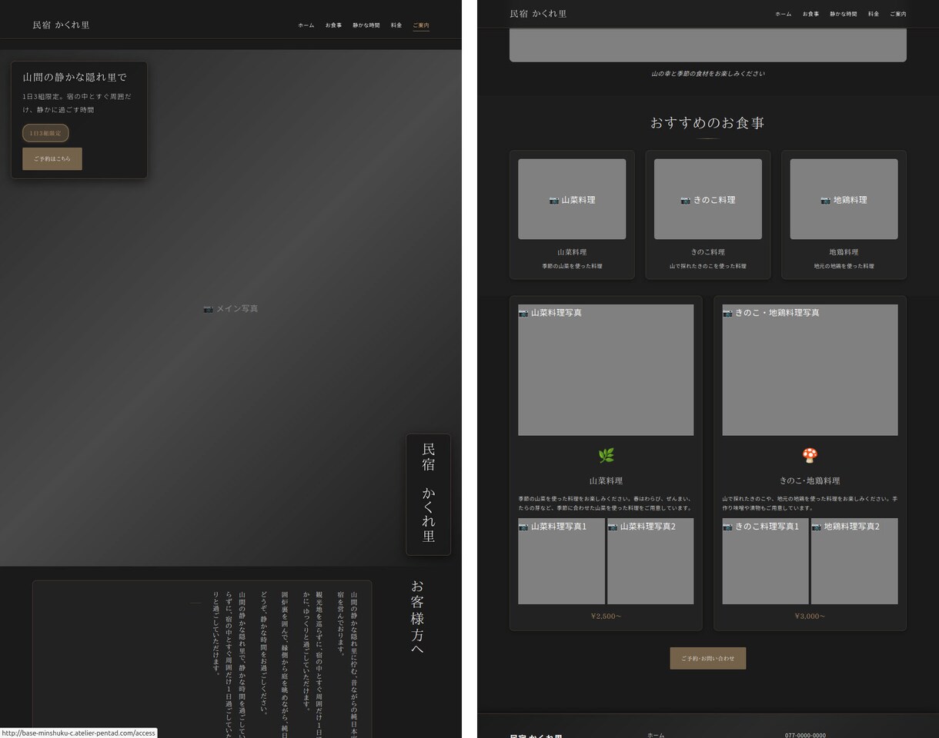Open the きのこ・地鶏料理写真 large image

[810, 370]
